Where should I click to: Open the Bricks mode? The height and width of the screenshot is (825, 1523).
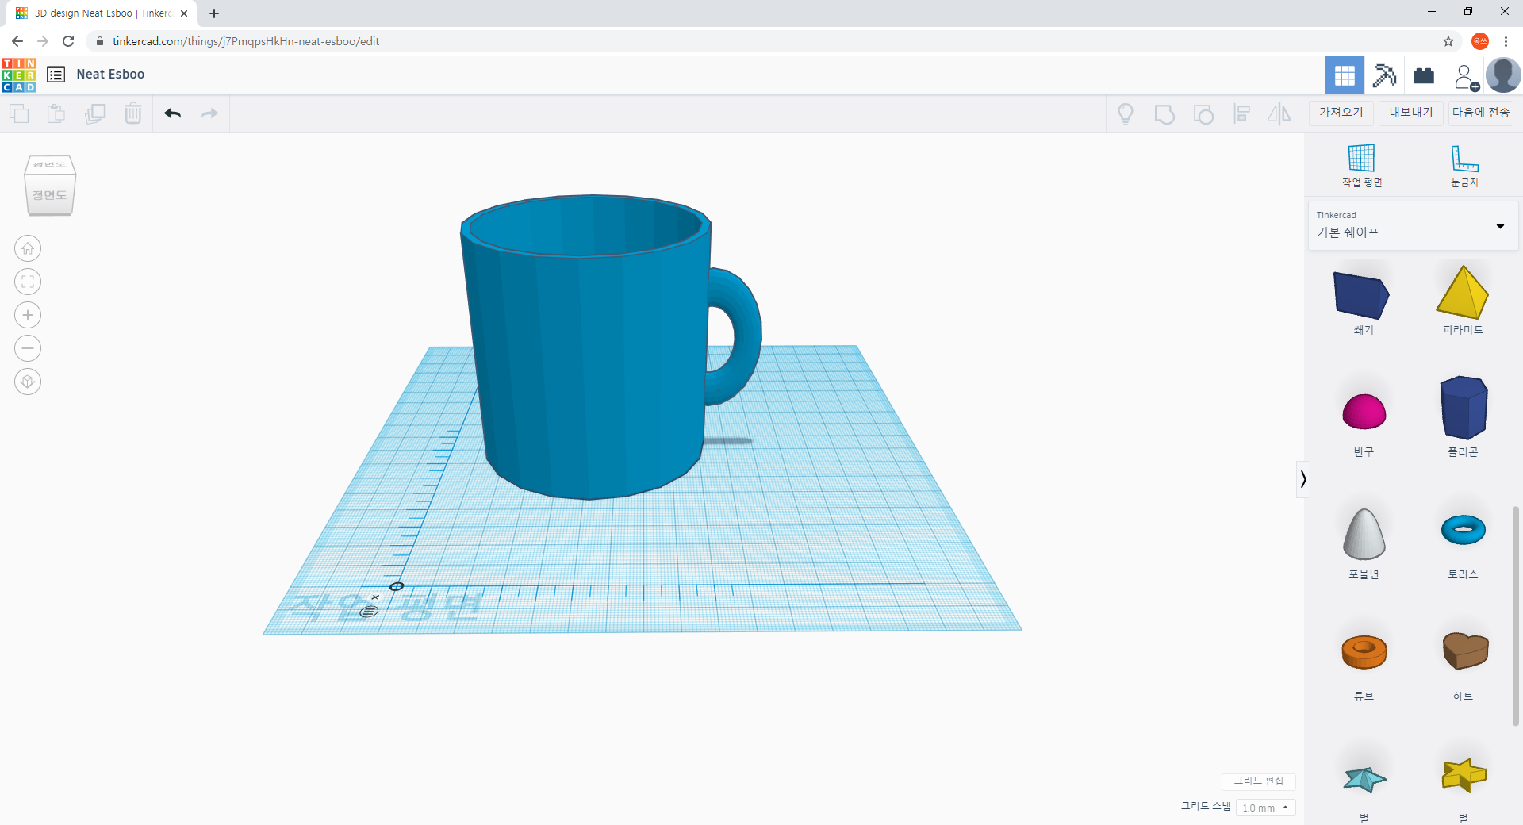pos(1424,75)
